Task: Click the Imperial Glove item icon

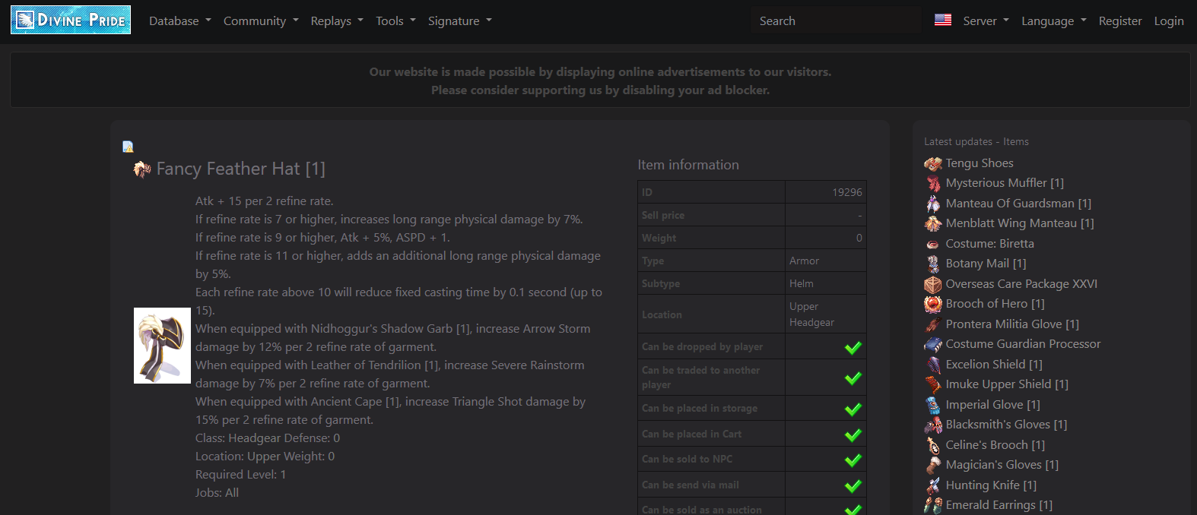Action: (x=933, y=405)
